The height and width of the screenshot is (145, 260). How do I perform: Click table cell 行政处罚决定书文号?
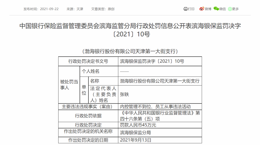point(88,61)
